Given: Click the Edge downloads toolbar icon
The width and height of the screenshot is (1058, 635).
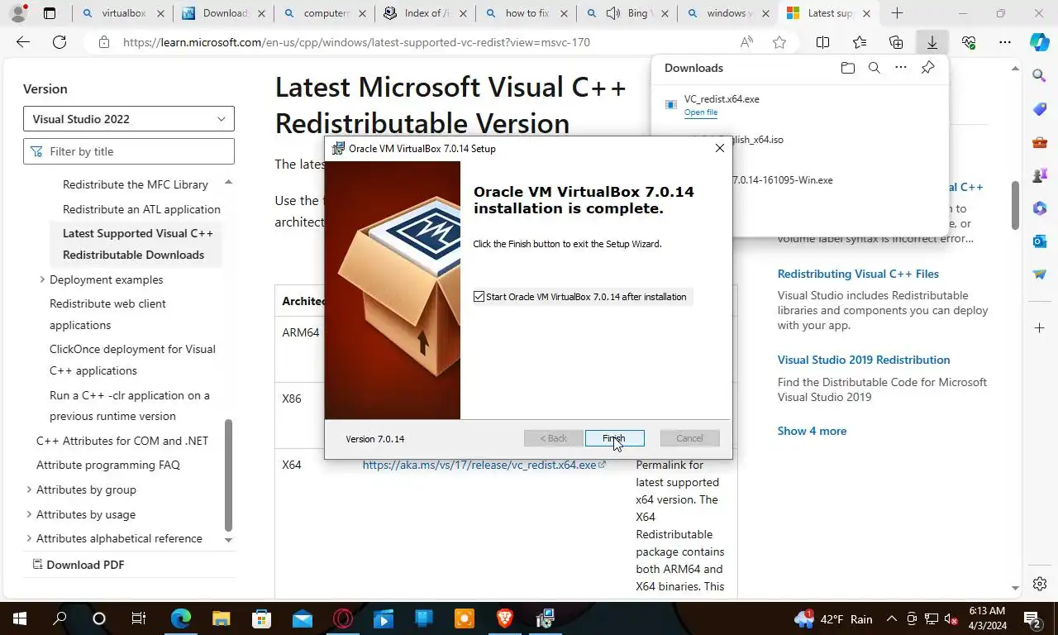Looking at the screenshot, I should tap(932, 42).
